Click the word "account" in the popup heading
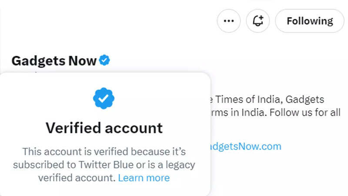 [x=134, y=128]
